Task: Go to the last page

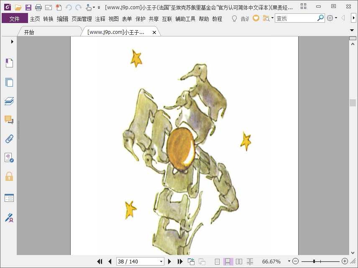Action: coord(180,261)
